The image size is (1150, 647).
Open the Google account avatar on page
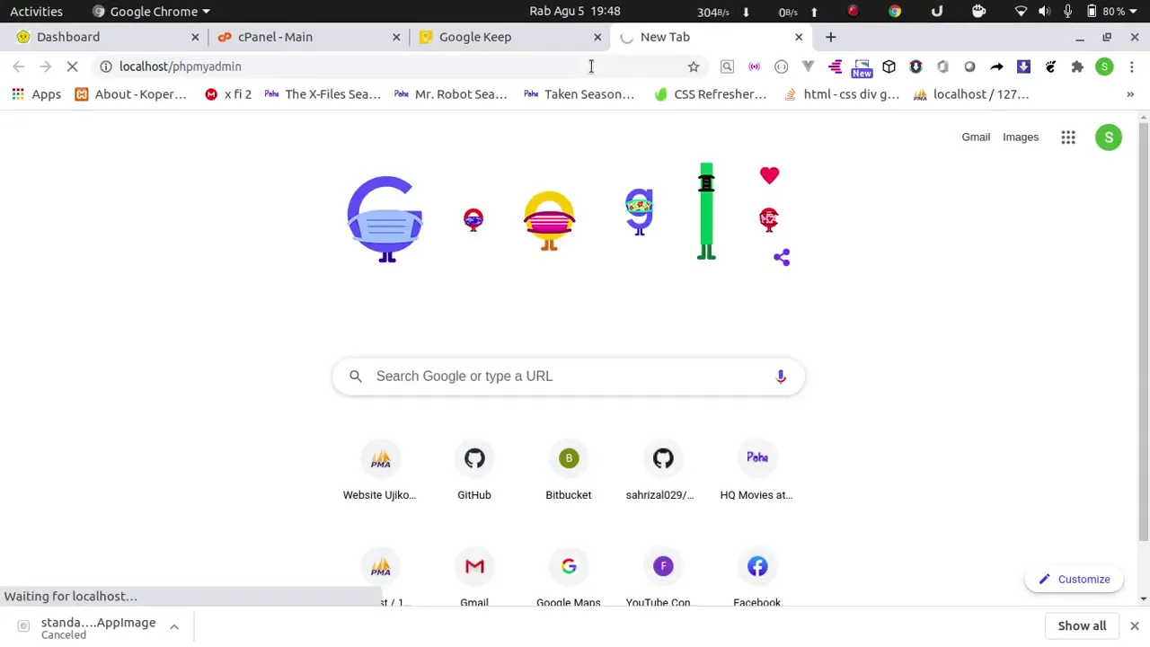[1109, 137]
